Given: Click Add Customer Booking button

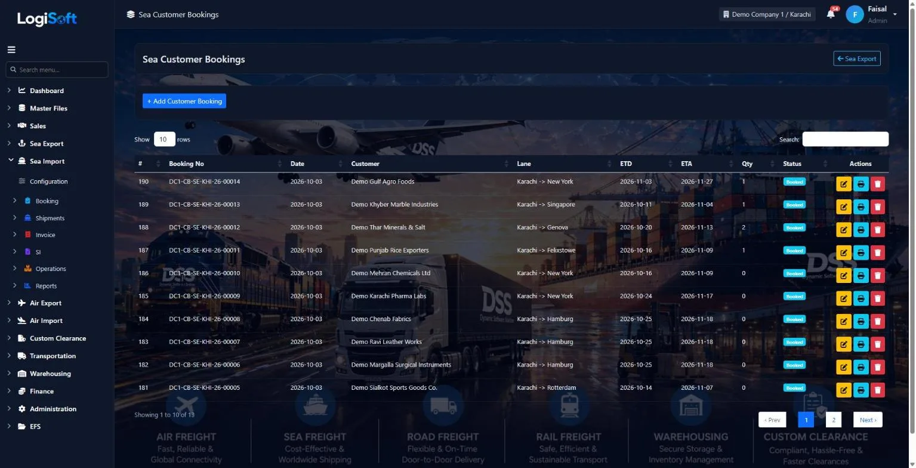Looking at the screenshot, I should point(184,101).
